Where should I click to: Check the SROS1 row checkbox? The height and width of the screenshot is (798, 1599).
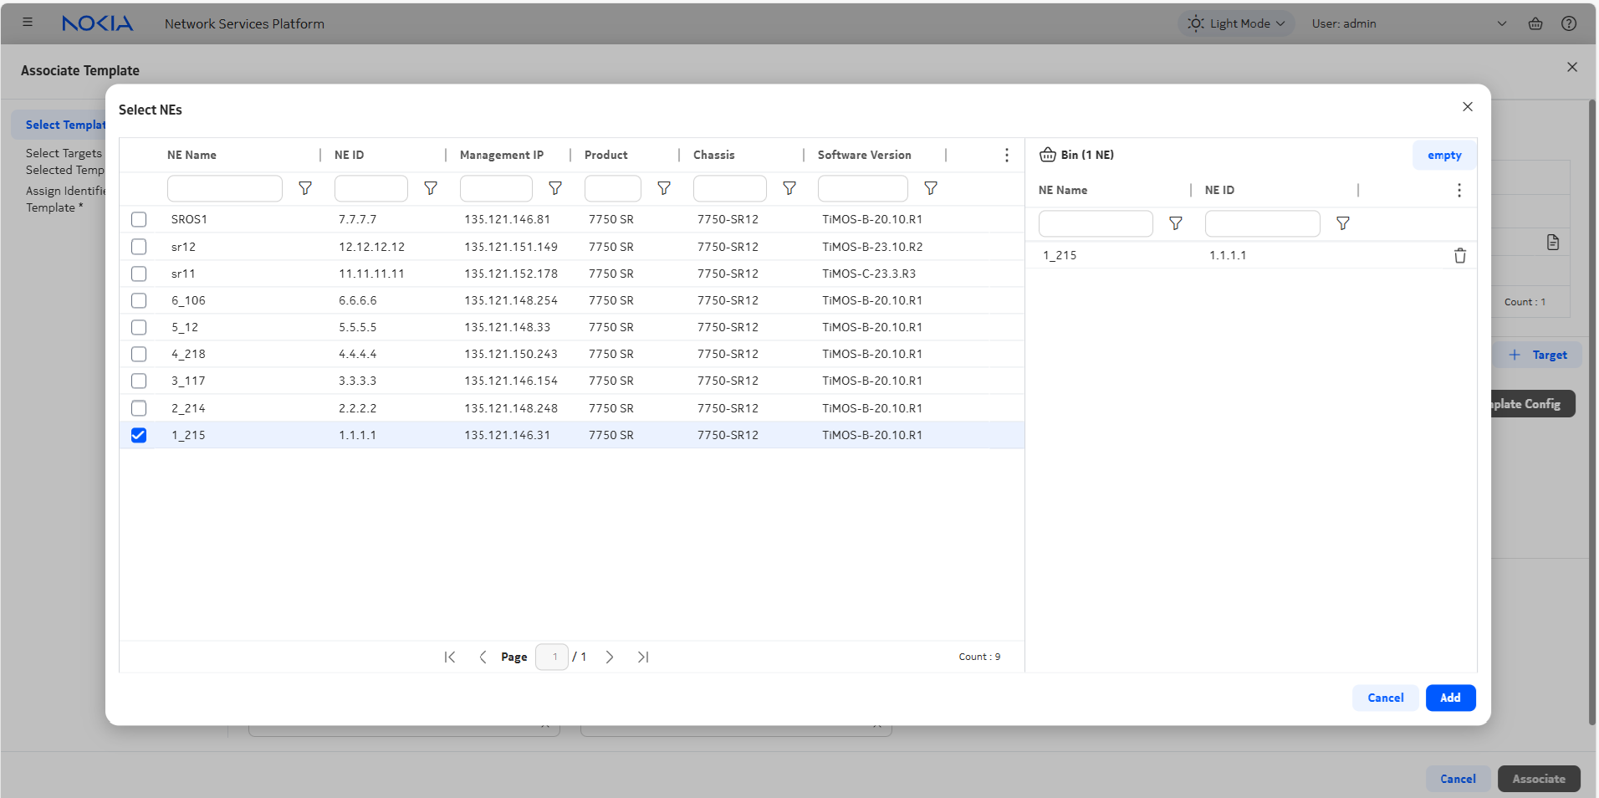click(x=139, y=219)
